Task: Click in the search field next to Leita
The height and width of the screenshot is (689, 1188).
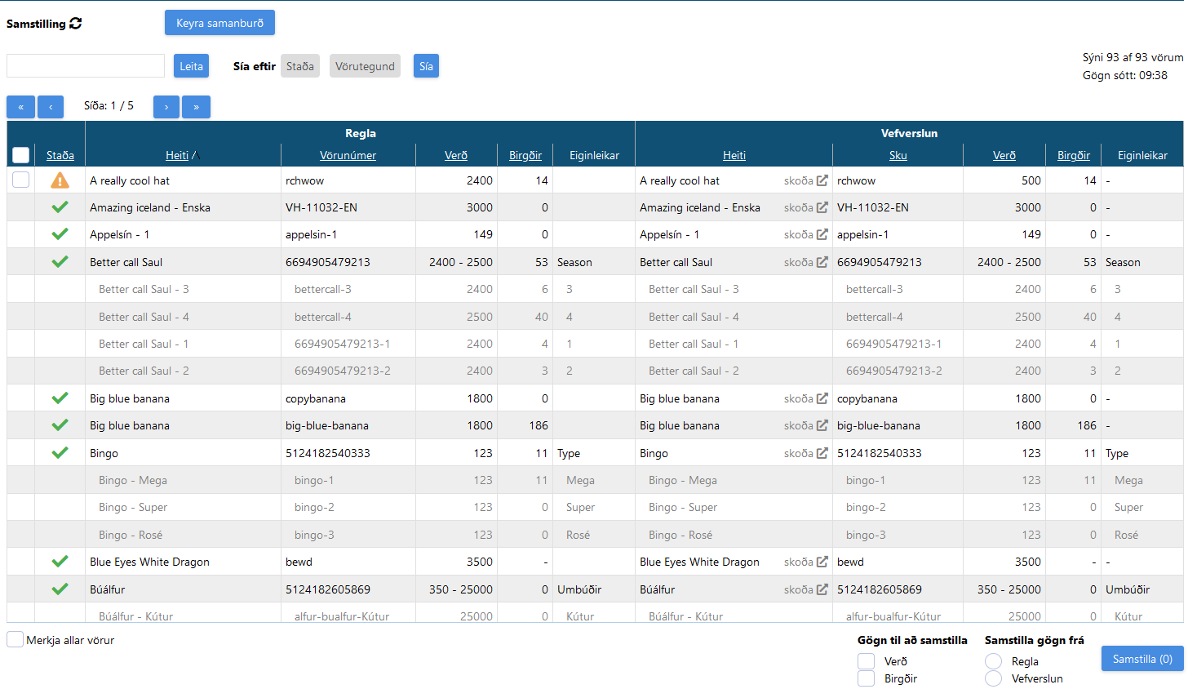Action: [x=85, y=65]
